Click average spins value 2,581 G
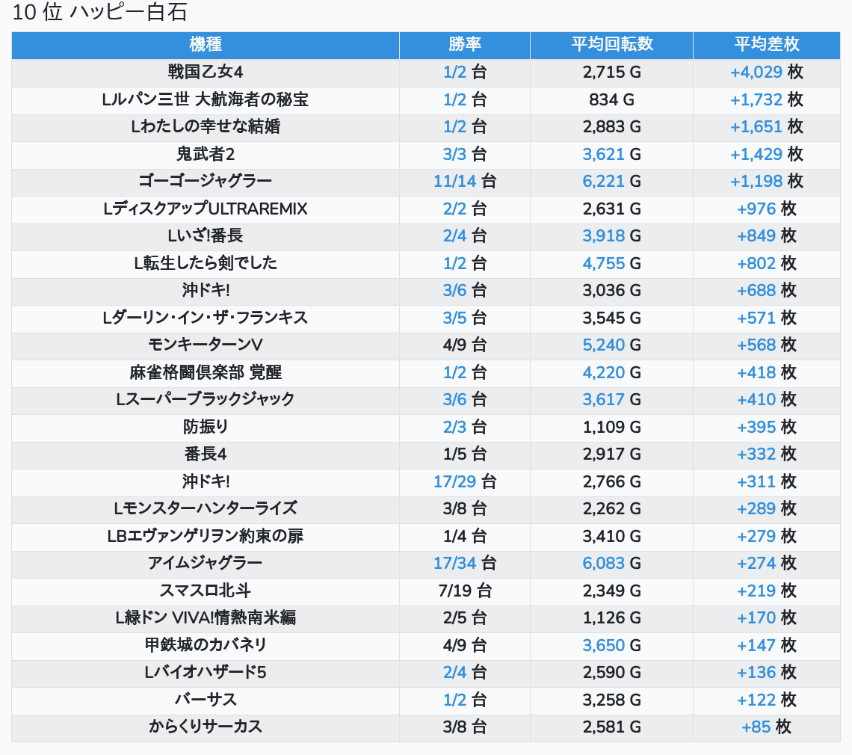 click(612, 727)
